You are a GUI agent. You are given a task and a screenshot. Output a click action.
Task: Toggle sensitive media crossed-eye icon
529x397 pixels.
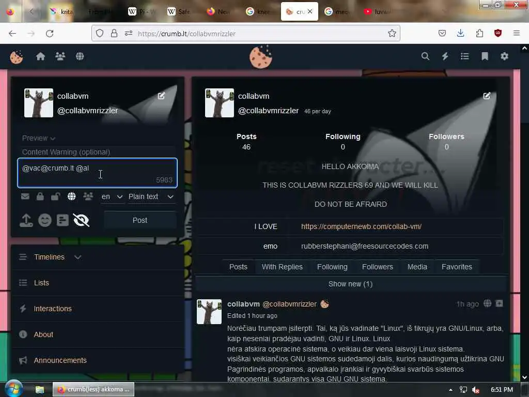(x=81, y=220)
